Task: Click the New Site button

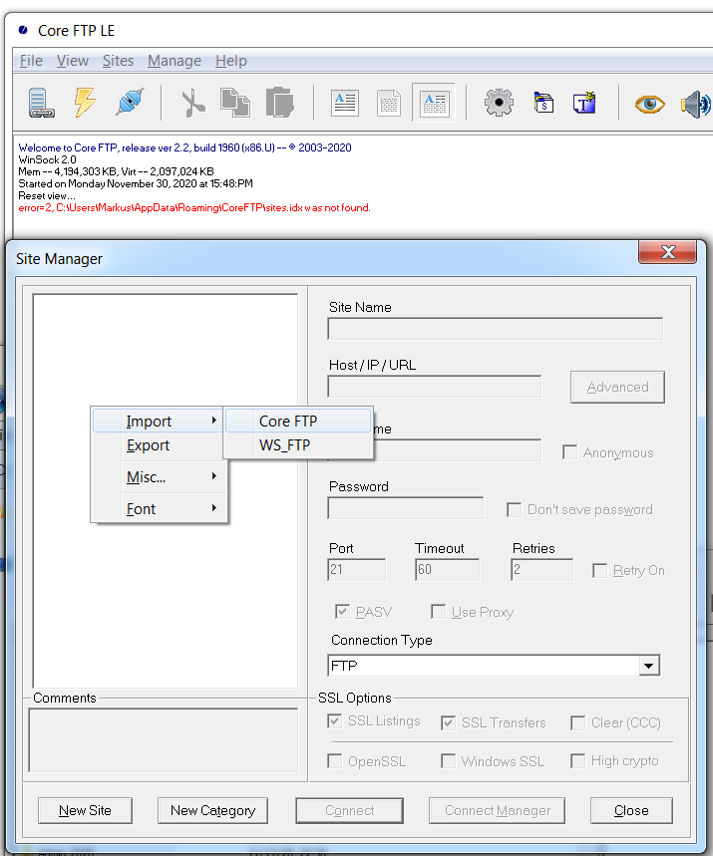Action: tap(85, 811)
